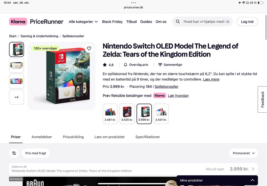Open the price filter settings icon
Viewport: 267px width, 186px height.
(14, 153)
